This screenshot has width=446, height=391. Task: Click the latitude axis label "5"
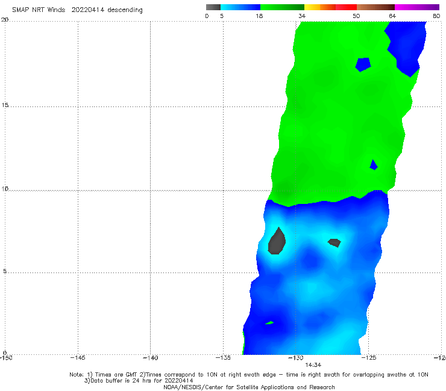tap(5, 271)
